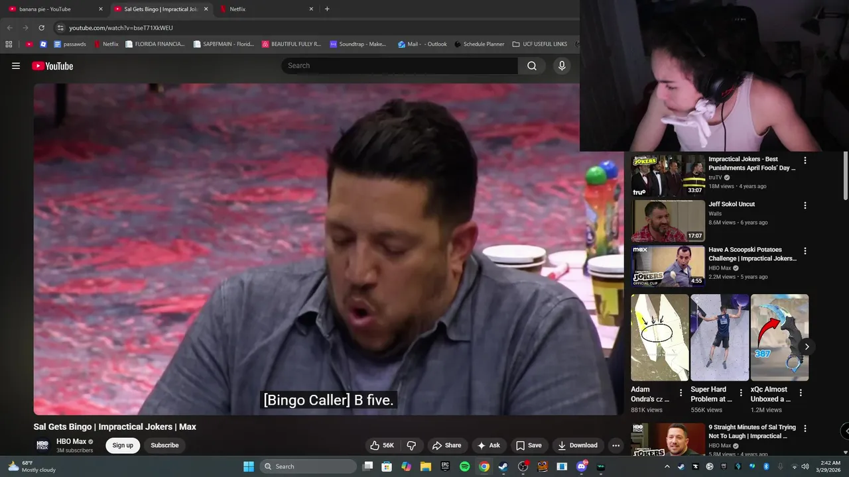Open OBS Studio from the taskbar

point(523,466)
